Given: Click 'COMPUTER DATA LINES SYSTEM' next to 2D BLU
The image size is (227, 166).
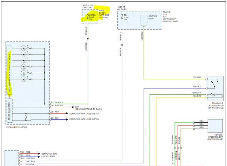Looking at the screenshot, I should (x=84, y=119).
